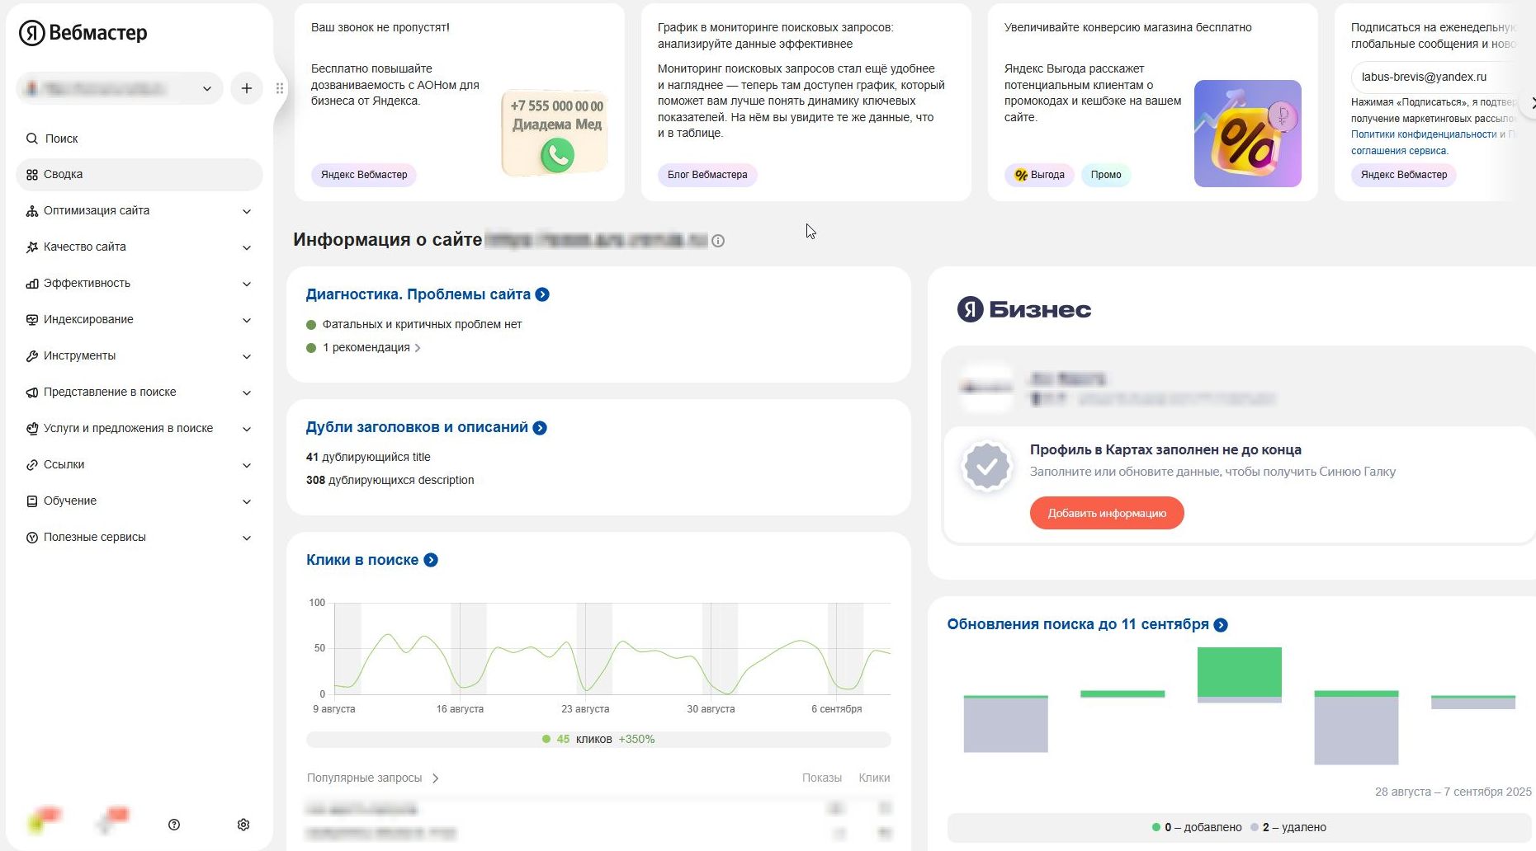Open settings with the gear icon
1536x851 pixels.
tap(243, 825)
